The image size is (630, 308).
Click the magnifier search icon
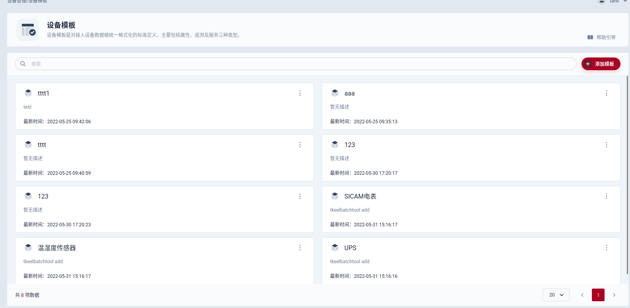coord(23,64)
